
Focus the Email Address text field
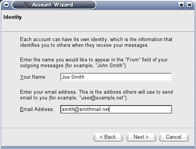click(116, 109)
